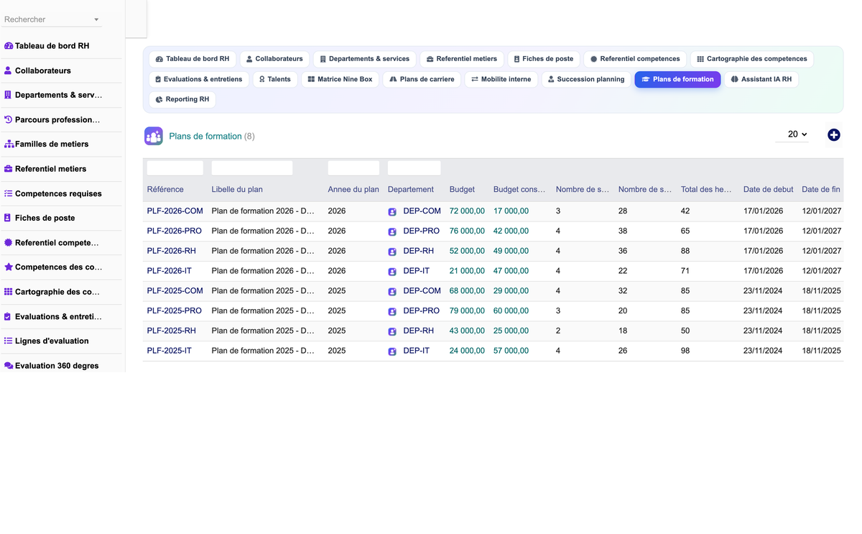Open the PLF-2026-RH reference link
This screenshot has height=534, width=862.
[172, 251]
